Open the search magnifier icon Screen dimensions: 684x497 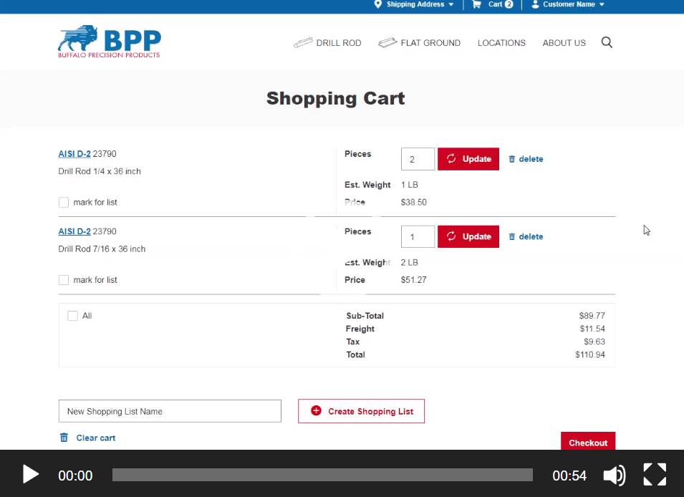(607, 42)
